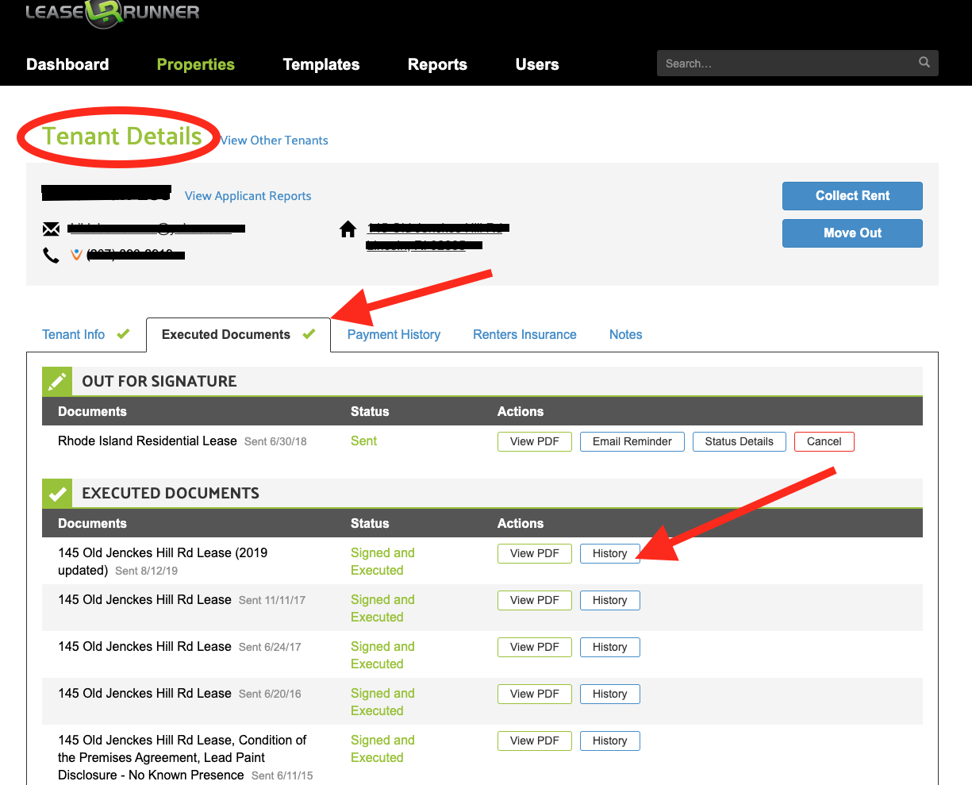Click the home address icon
This screenshot has height=785, width=972.
348,229
